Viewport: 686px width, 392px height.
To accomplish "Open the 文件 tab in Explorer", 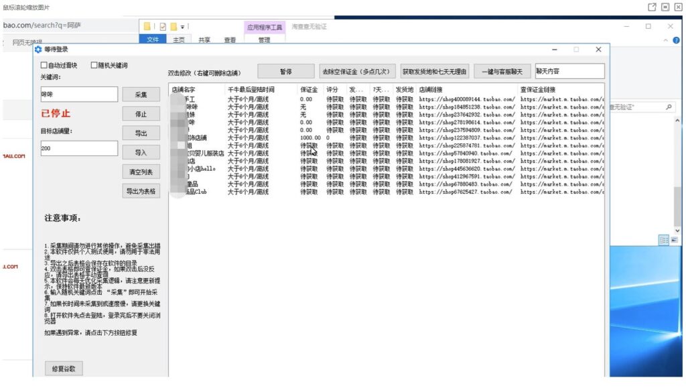I will (153, 40).
